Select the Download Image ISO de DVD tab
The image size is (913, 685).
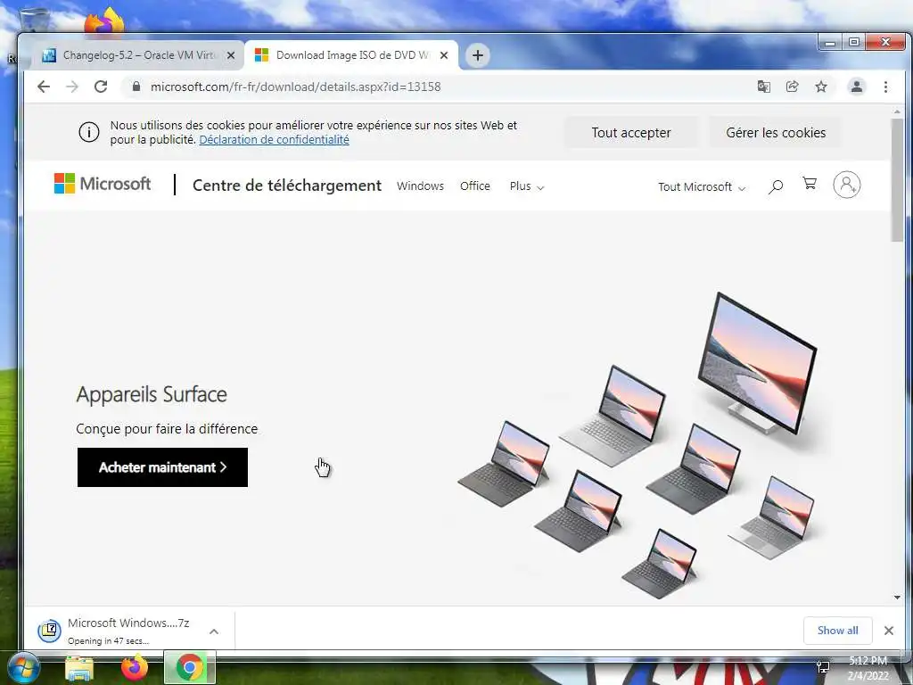[x=351, y=55]
